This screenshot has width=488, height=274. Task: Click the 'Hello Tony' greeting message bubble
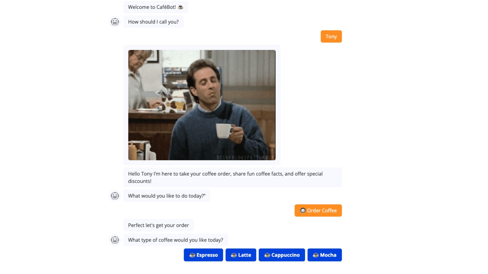pyautogui.click(x=232, y=177)
